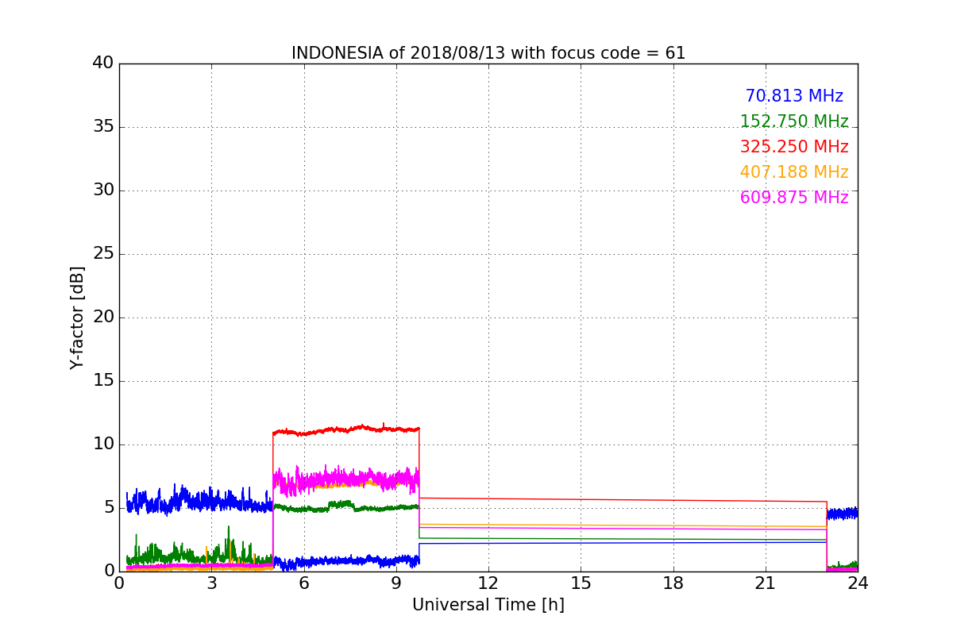Select the 70.813 MHz legend label
Screen dimensions: 953x635
tap(794, 96)
